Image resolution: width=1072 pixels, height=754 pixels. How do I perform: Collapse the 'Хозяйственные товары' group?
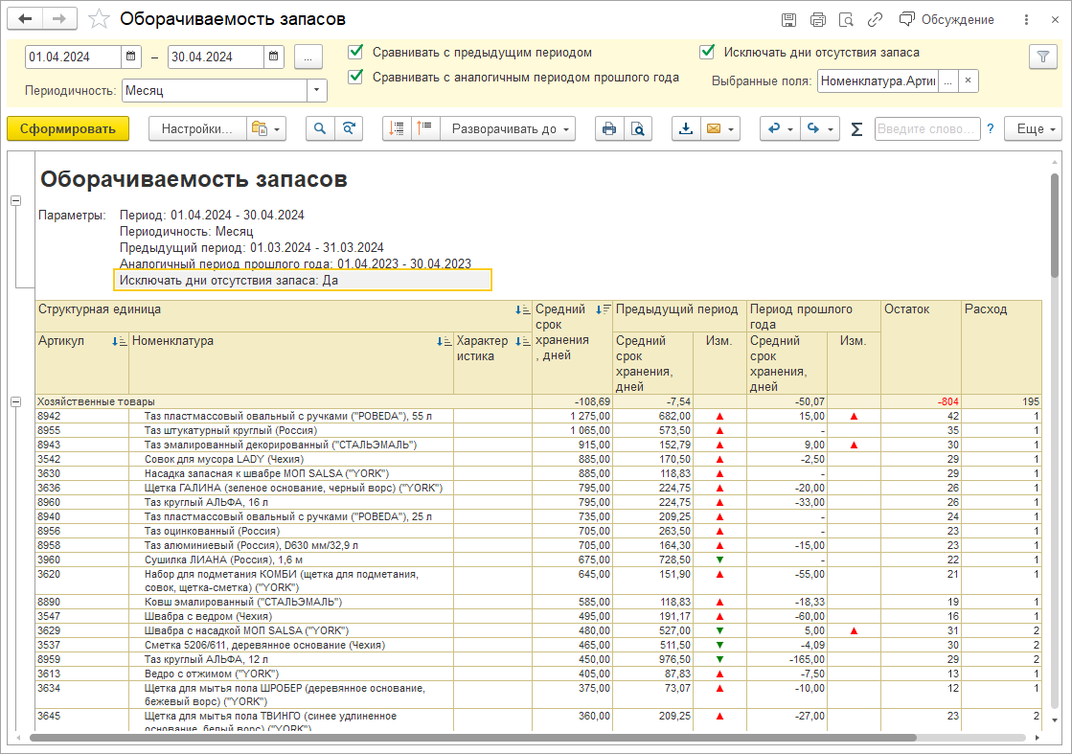coord(15,402)
